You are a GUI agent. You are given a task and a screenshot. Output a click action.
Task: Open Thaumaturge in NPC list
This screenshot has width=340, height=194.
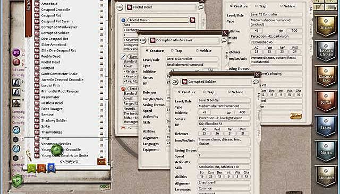(52, 132)
